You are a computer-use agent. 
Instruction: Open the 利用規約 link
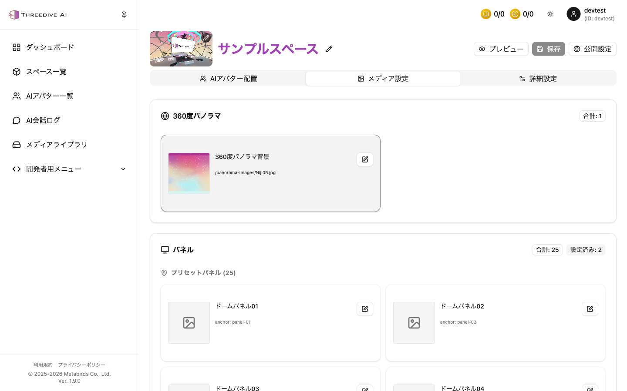[43, 365]
